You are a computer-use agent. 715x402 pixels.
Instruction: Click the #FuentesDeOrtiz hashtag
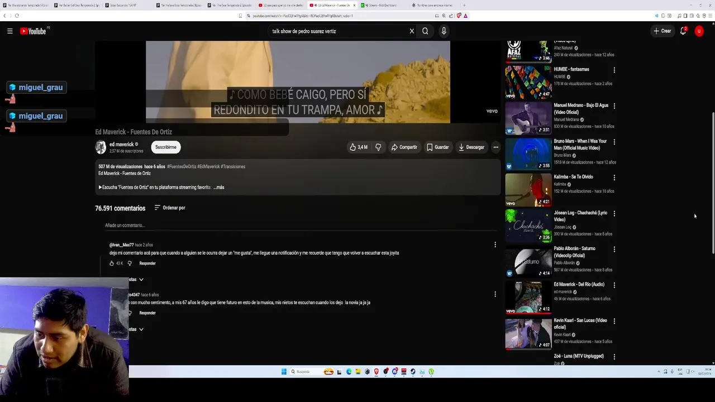(182, 166)
